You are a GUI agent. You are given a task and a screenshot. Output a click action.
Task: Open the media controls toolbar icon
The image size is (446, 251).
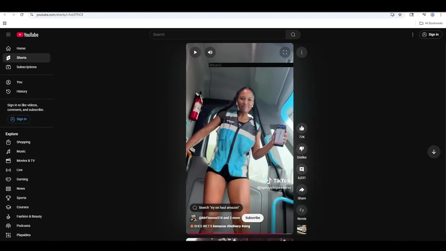coord(424,15)
